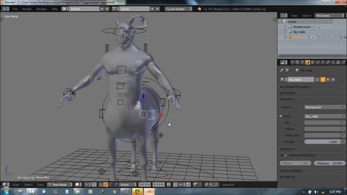Image resolution: width=347 pixels, height=195 pixels.
Task: Open the outliner Search menu
Action: [307, 16]
